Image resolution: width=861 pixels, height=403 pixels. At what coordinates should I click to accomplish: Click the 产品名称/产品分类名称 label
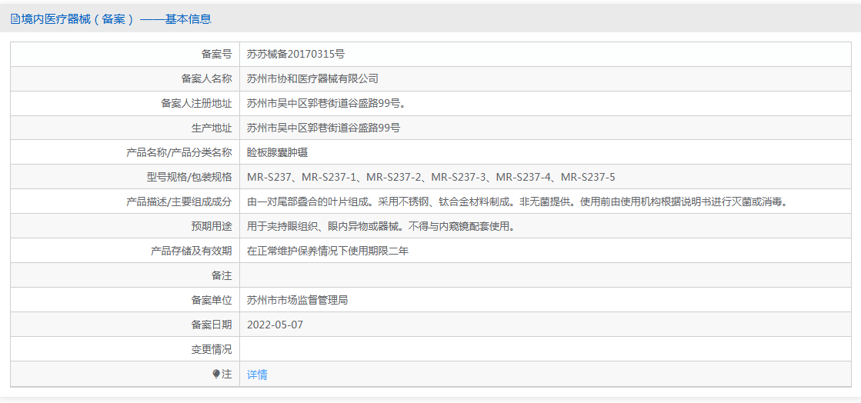179,152
